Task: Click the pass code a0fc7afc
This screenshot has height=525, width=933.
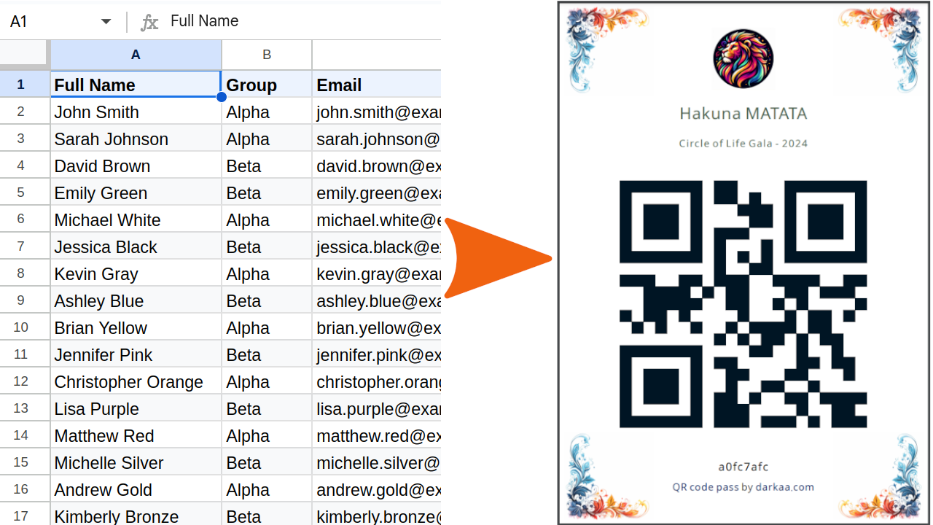Action: 743,467
